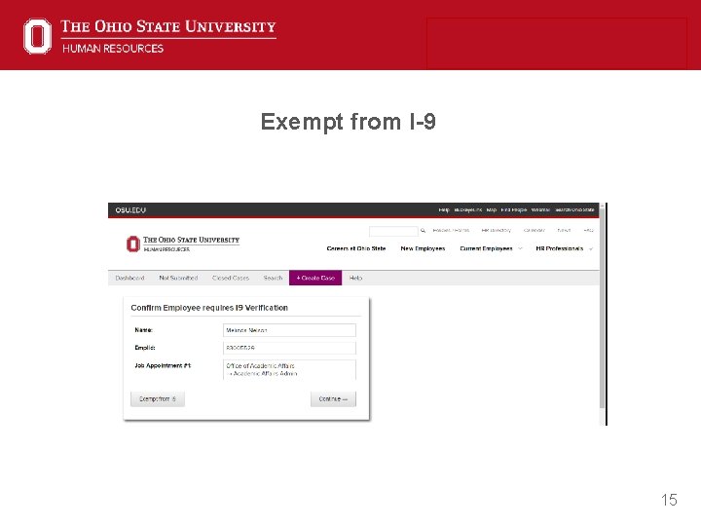701x526 pixels.
Task: Open the Calendar link
Action: [535, 230]
